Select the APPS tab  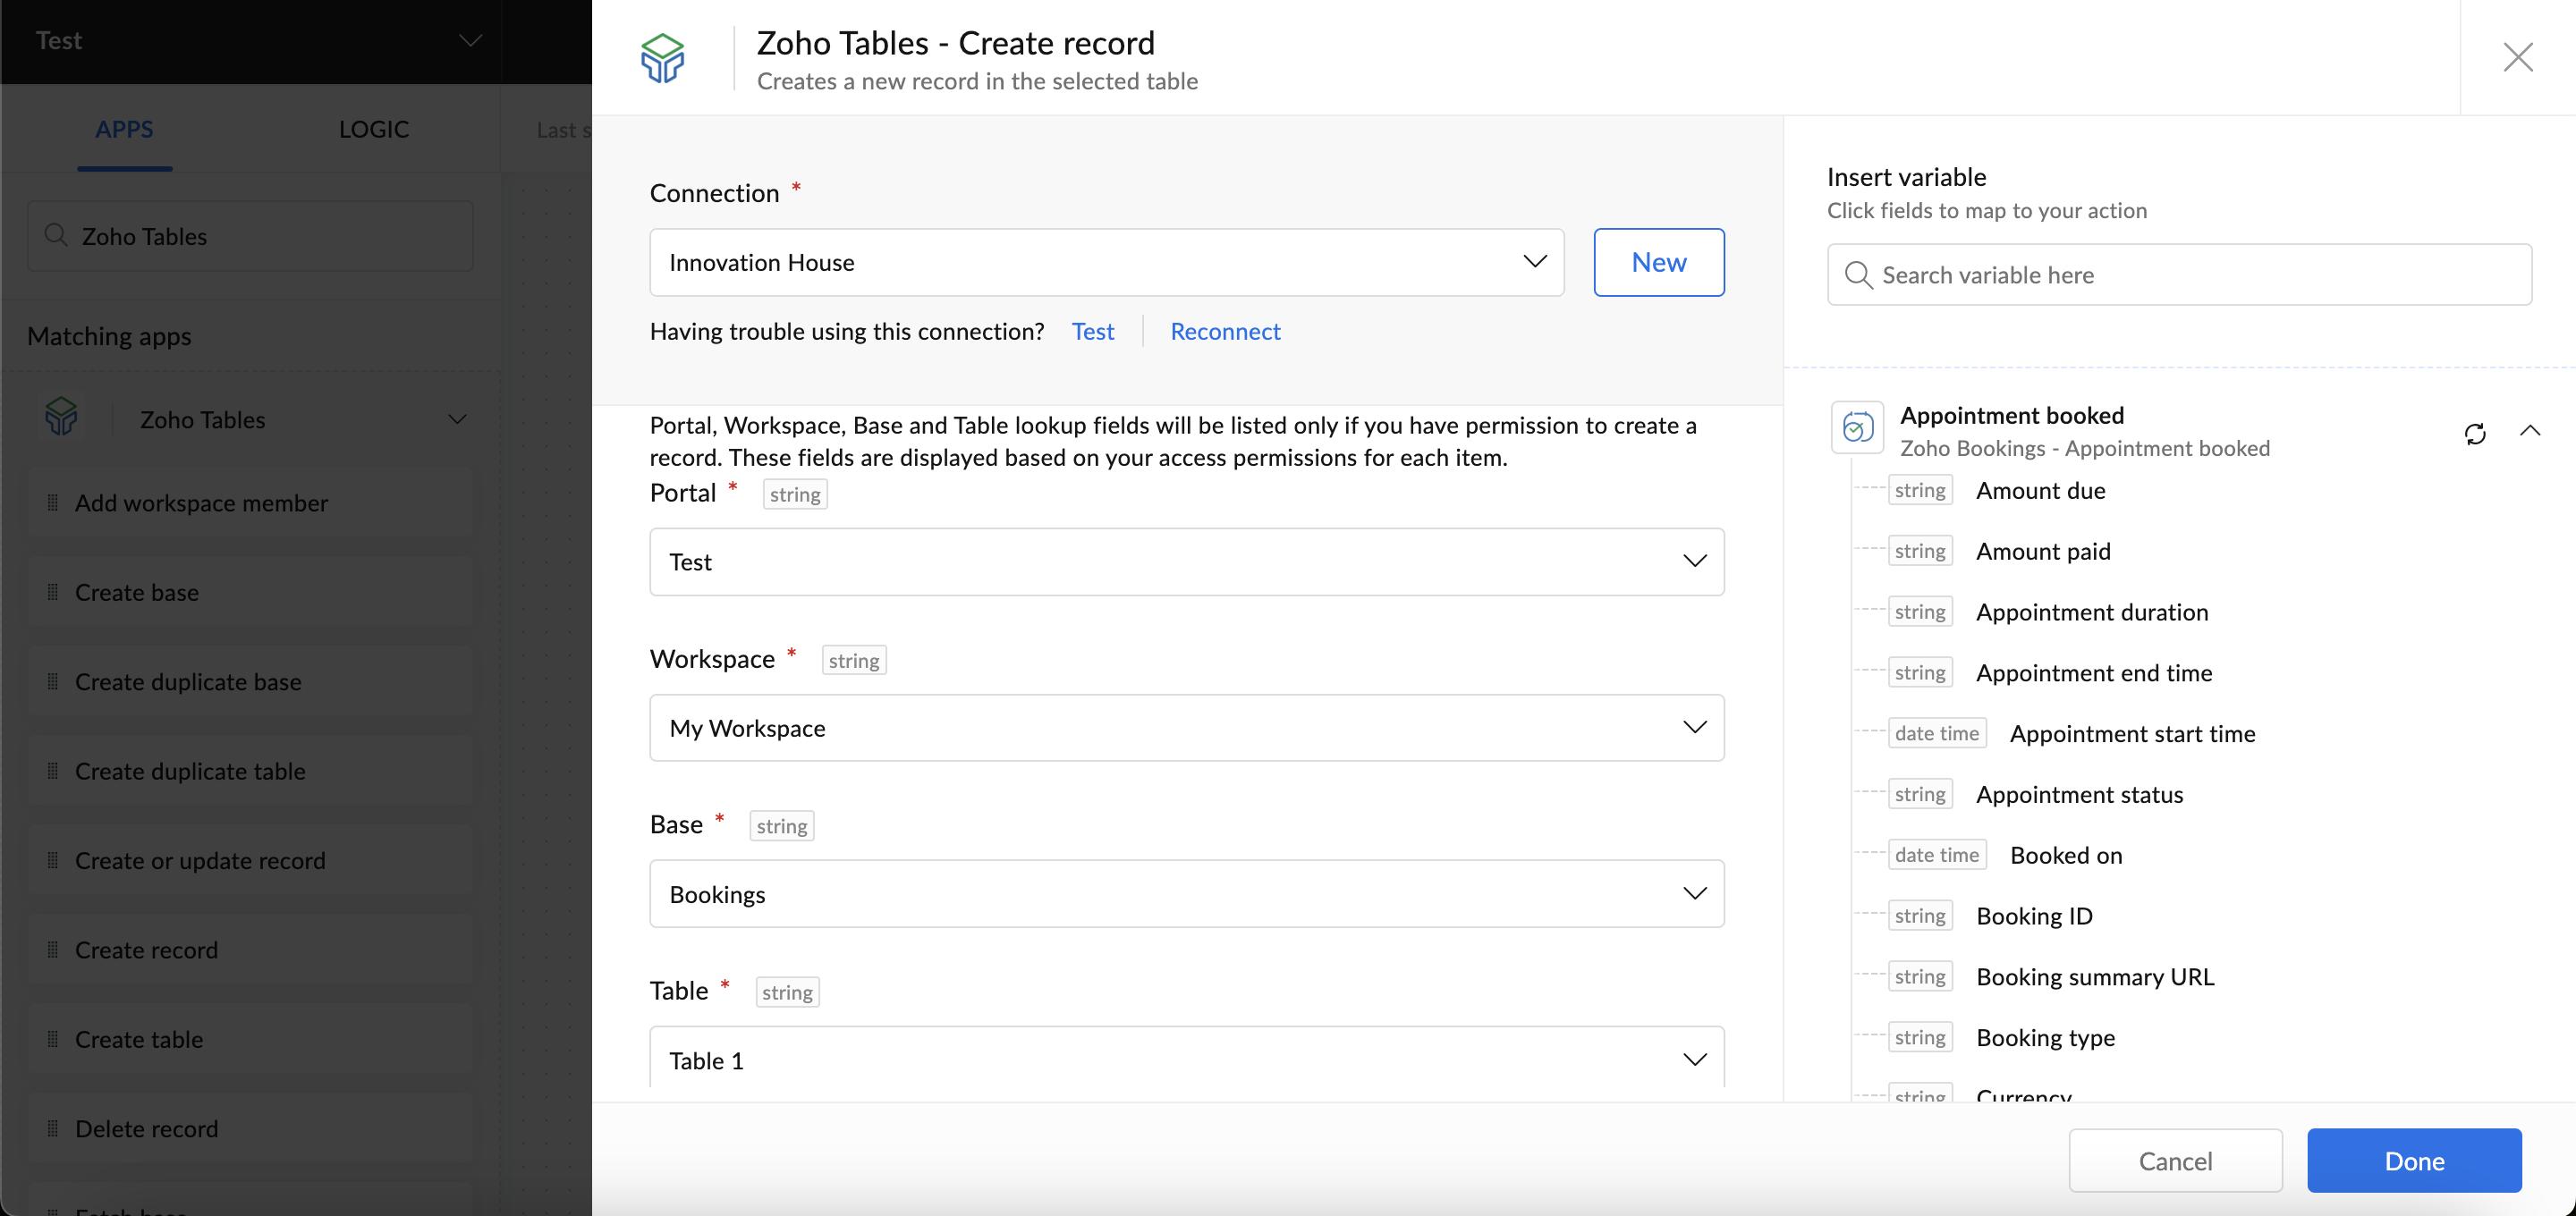pyautogui.click(x=124, y=129)
